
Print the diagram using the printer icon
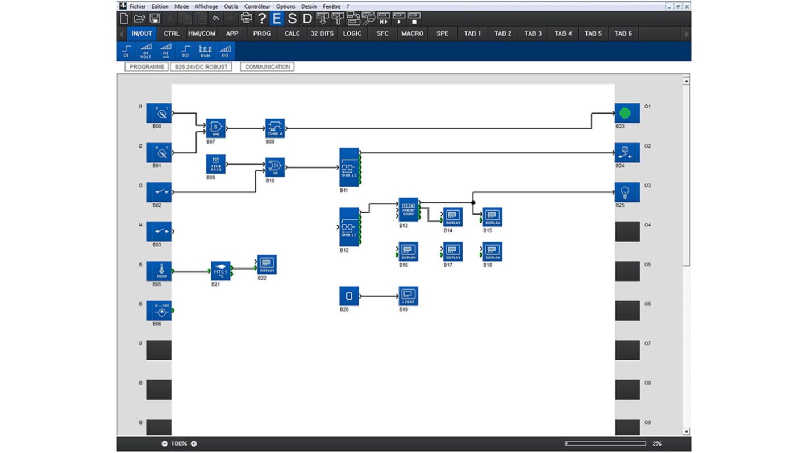(246, 19)
